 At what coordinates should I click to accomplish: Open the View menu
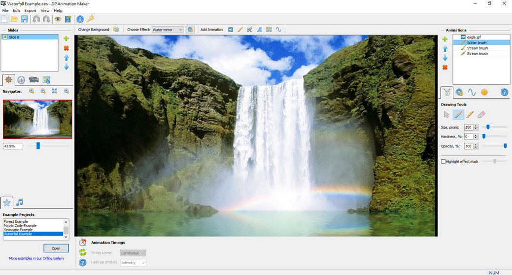[45, 10]
